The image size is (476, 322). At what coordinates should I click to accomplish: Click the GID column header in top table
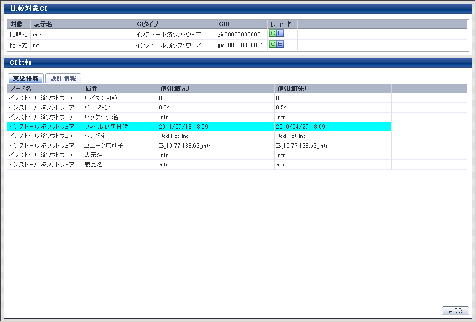(241, 24)
